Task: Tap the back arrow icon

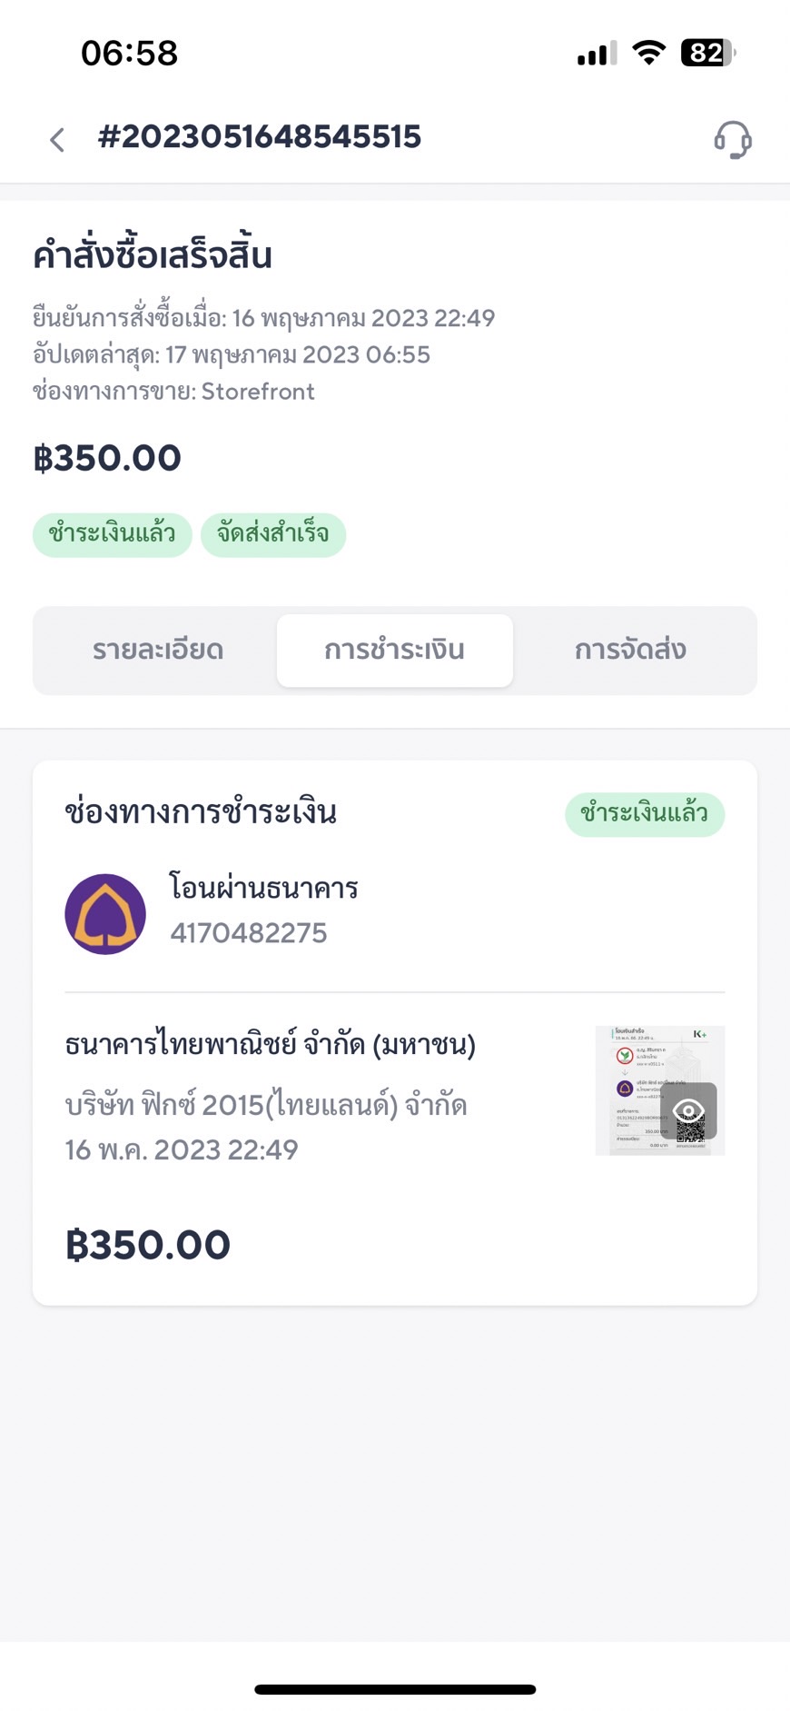Action: click(x=57, y=140)
